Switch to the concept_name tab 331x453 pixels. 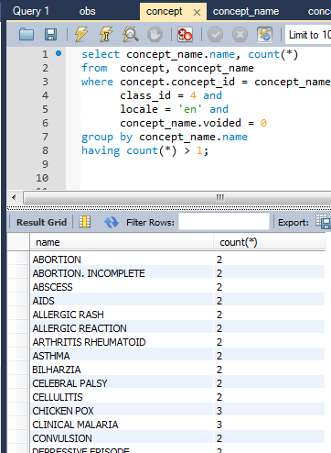pyautogui.click(x=246, y=11)
